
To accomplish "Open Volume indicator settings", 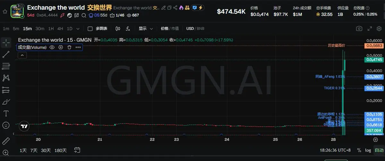I will (61, 47).
